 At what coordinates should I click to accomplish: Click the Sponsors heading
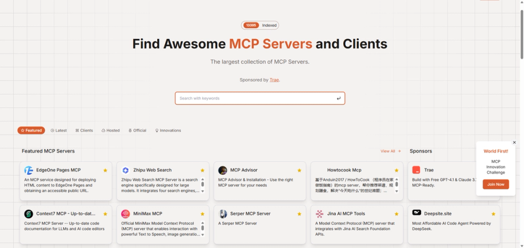coord(421,151)
